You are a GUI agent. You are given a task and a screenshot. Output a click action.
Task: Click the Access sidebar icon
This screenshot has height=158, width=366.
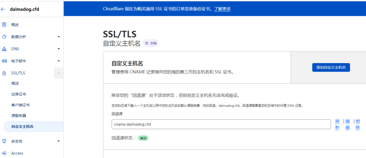tap(4, 153)
